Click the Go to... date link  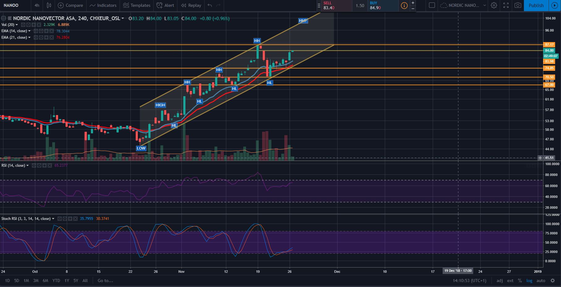pos(105,281)
